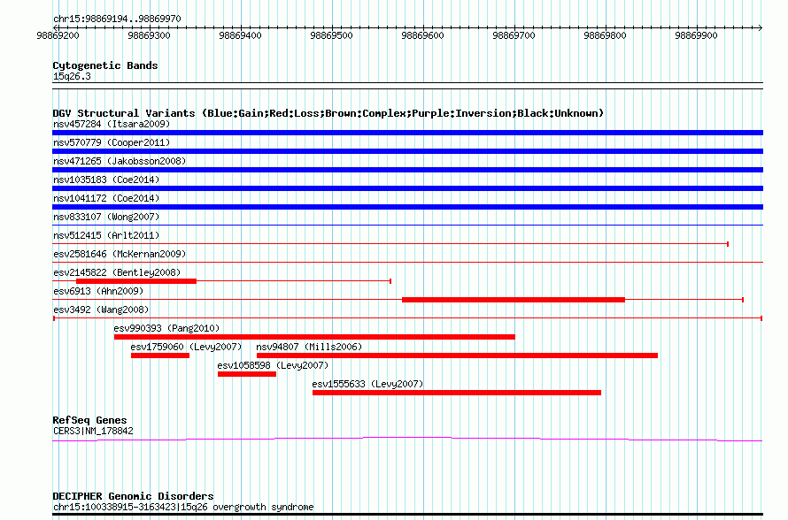Click the red loss bar of esv990393
This screenshot has width=788, height=520.
point(314,337)
